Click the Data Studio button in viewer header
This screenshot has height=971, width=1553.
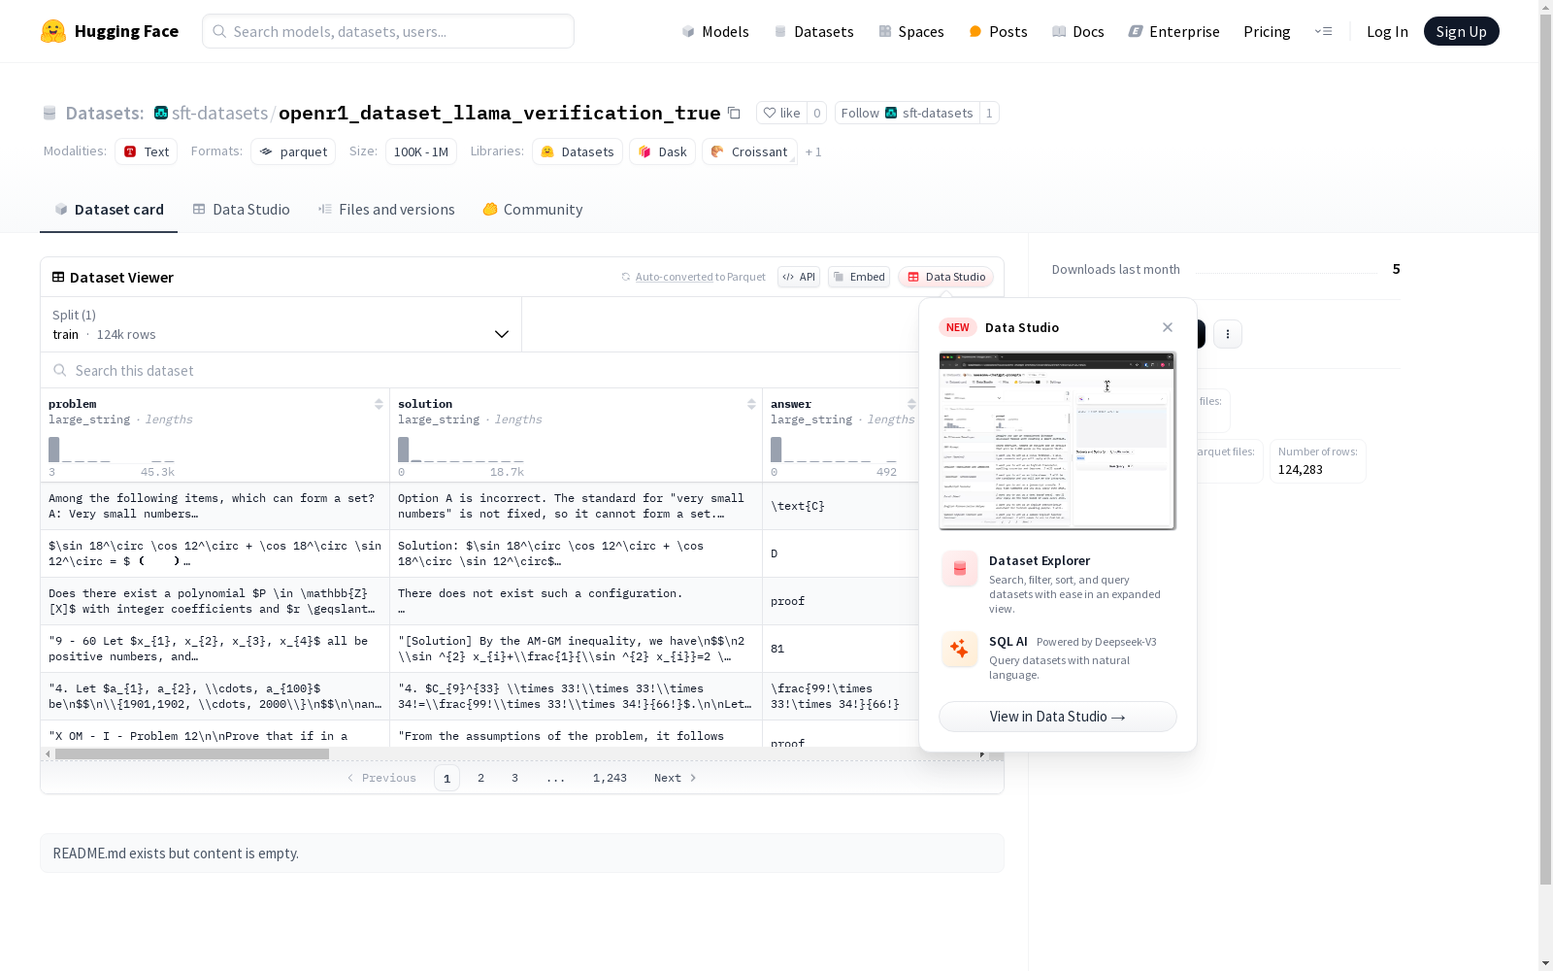point(946,277)
